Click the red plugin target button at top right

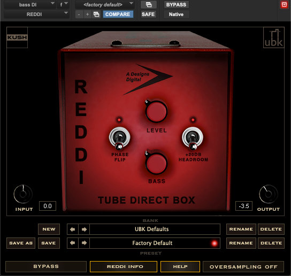[284, 5]
